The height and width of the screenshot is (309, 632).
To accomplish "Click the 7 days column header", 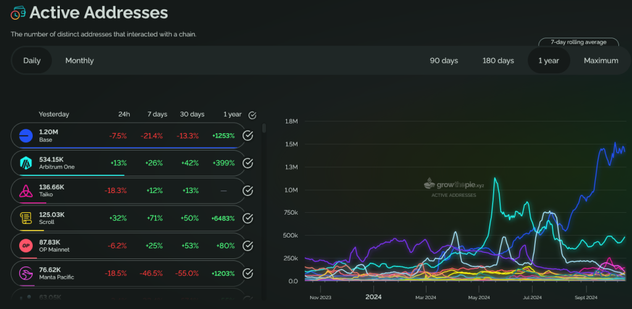I will click(157, 114).
